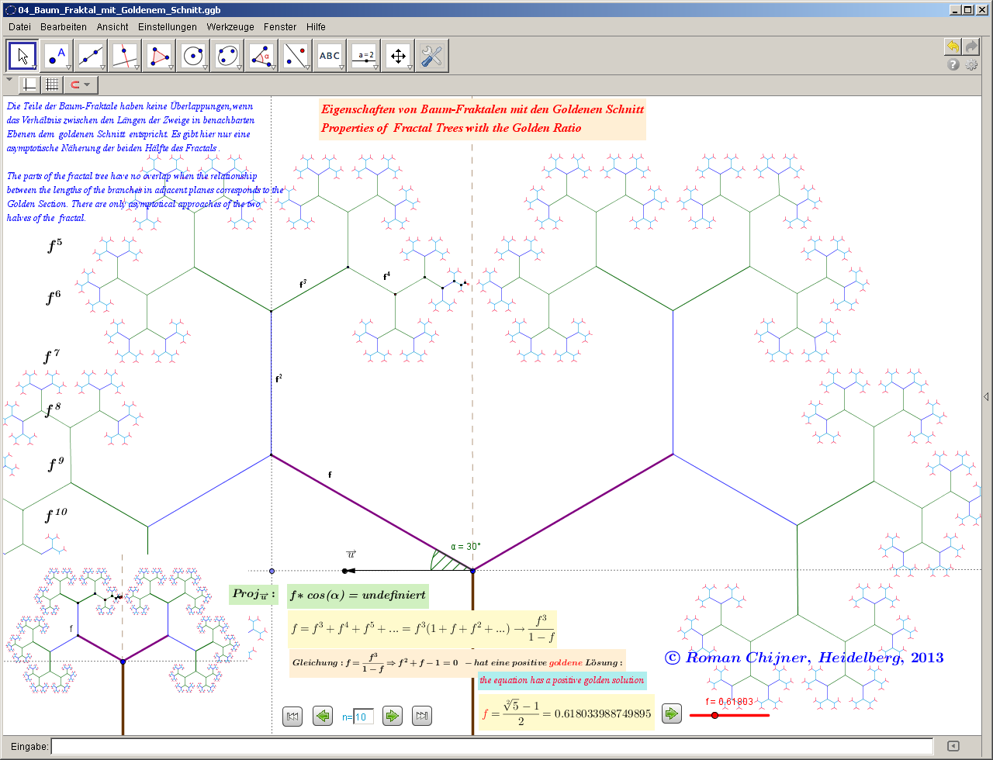Select the Move arrow tool
The width and height of the screenshot is (993, 760).
coord(23,56)
